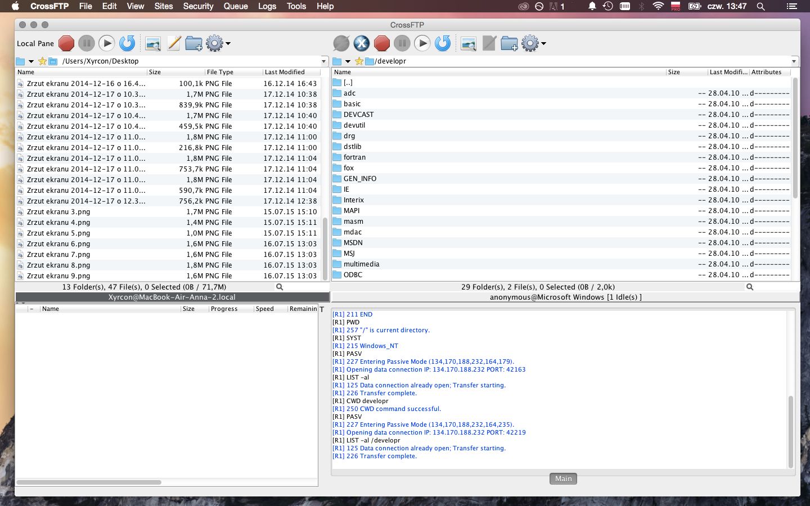Viewport: 810px width, 506px height.
Task: Select the Zrzut ekranu 3.png file
Action: pos(58,212)
